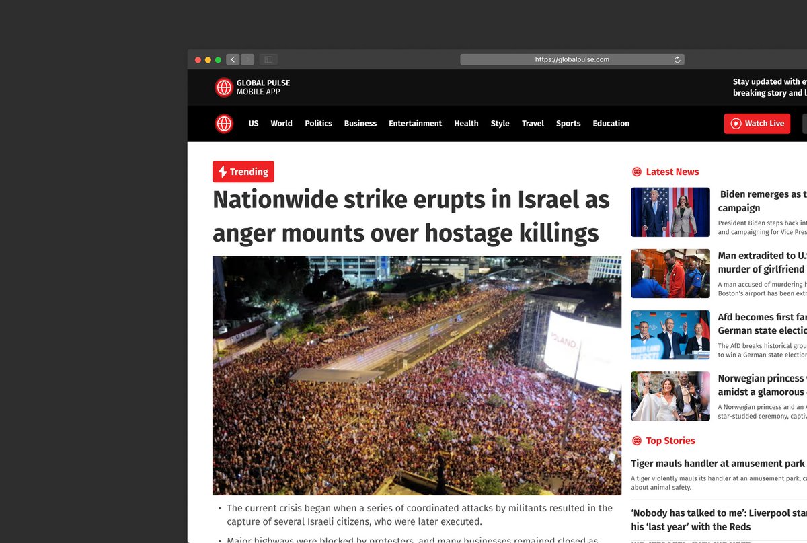The image size is (807, 543).
Task: Click the browser forward arrow
Action: 247,59
